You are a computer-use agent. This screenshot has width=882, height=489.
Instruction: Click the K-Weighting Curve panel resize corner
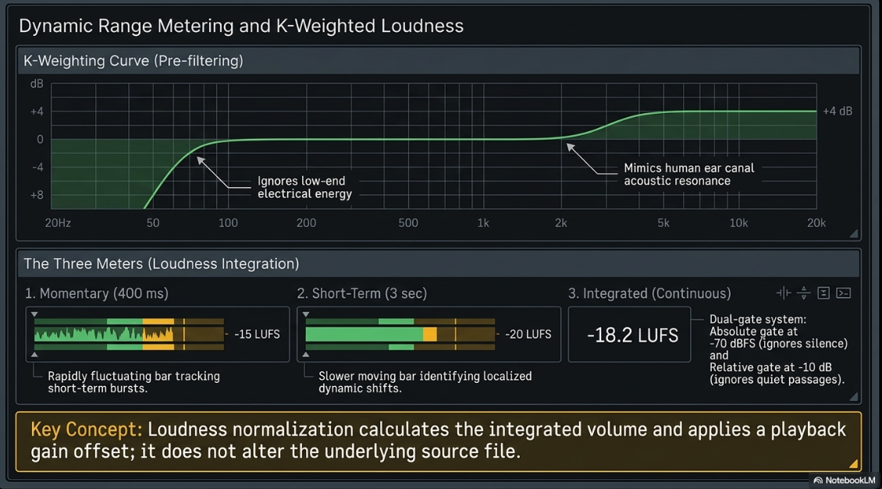(854, 233)
